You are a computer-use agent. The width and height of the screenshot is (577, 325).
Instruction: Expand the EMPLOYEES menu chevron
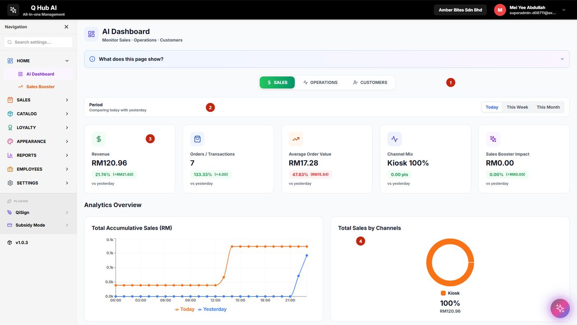67,169
